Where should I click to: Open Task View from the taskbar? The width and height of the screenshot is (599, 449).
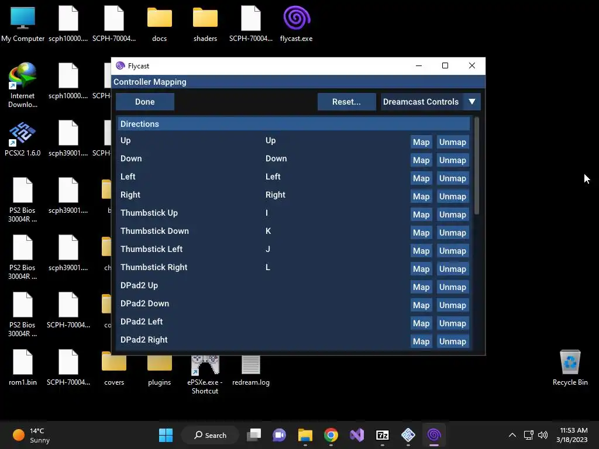click(254, 435)
